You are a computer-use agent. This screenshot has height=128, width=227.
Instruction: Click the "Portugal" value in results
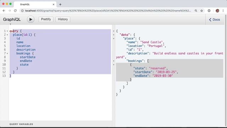click(156, 46)
